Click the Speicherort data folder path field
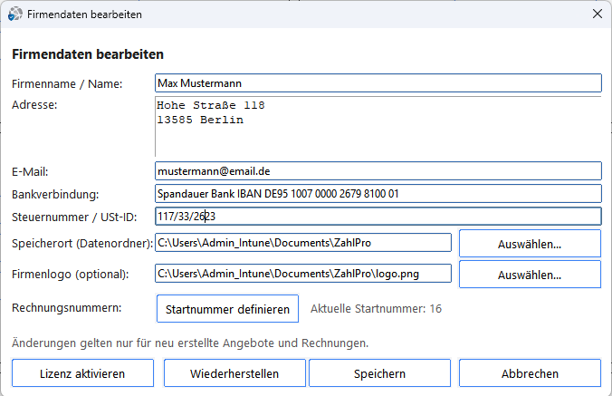The width and height of the screenshot is (612, 396). click(x=302, y=243)
